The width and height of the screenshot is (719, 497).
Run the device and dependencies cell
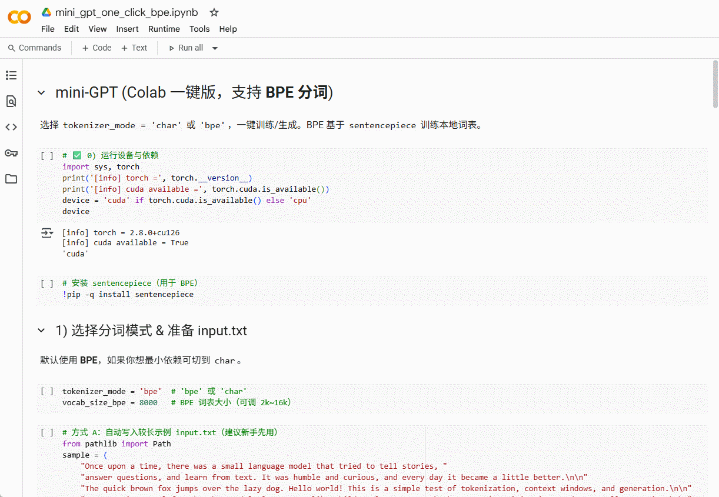tap(47, 156)
